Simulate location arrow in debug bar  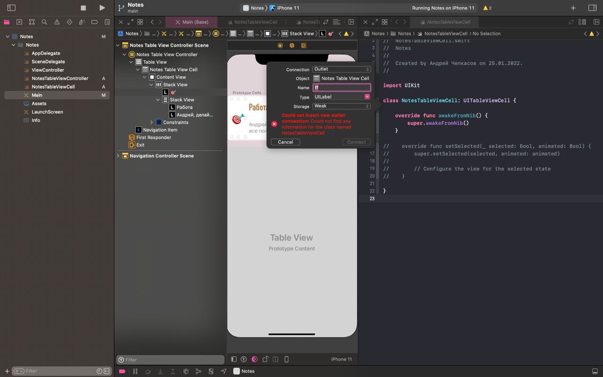[x=224, y=371]
